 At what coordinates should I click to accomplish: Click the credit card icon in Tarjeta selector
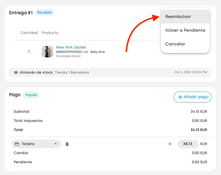(17, 144)
